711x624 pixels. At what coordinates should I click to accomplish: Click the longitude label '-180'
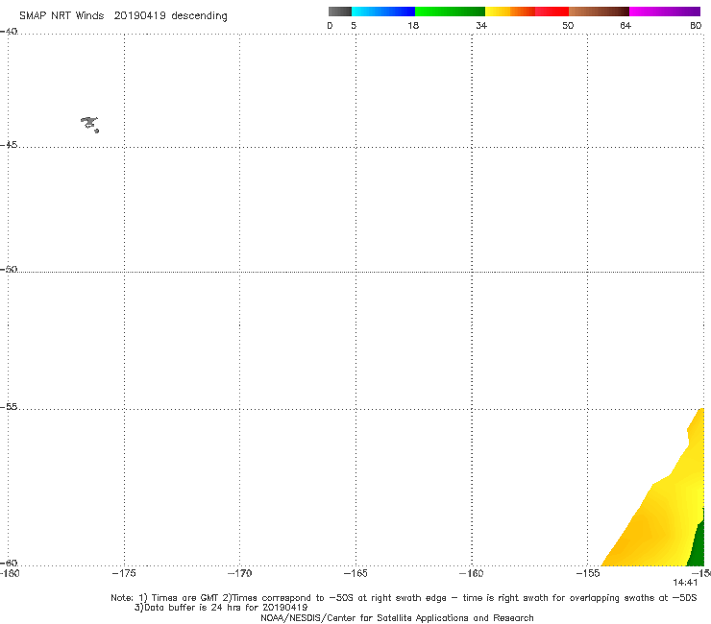(x=10, y=574)
